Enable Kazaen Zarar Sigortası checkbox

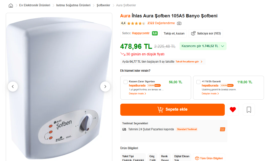coord(126,82)
